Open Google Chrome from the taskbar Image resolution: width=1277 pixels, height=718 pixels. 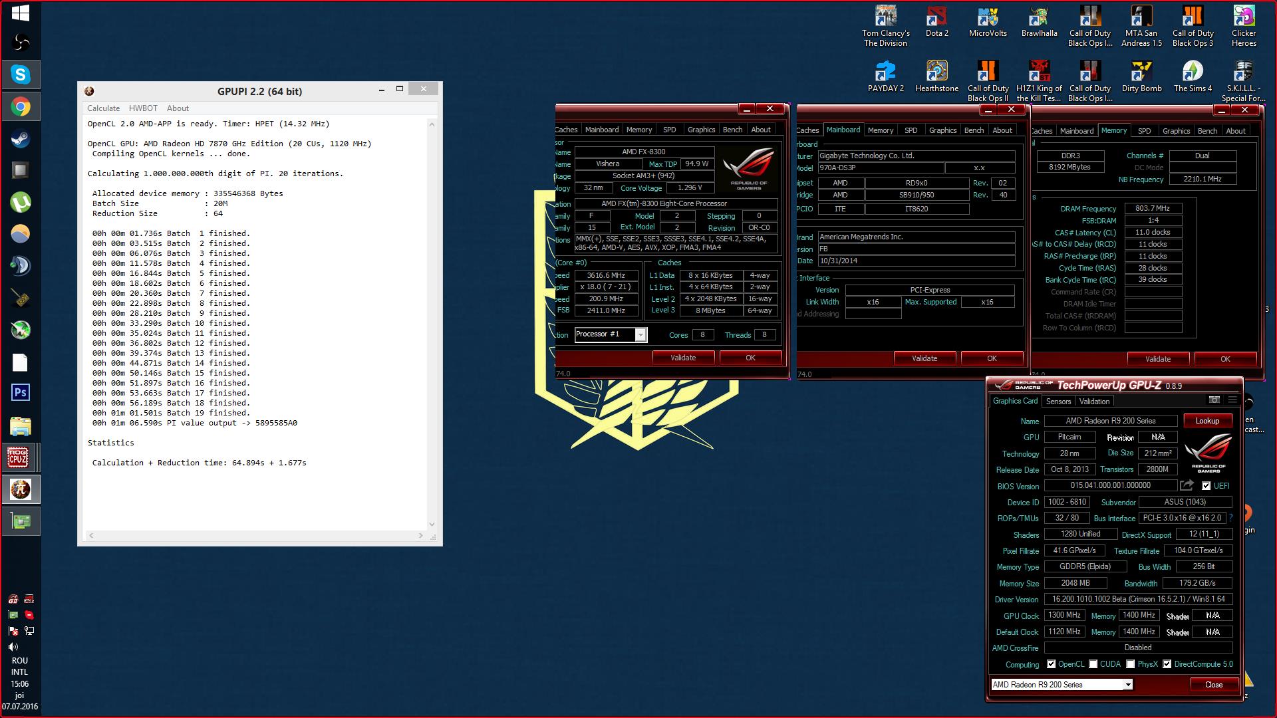[20, 106]
